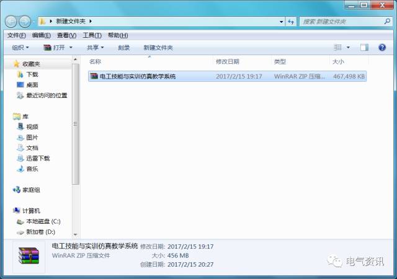Select 桌面 label in favorites
Viewport: 397px width, 279px height.
point(32,85)
